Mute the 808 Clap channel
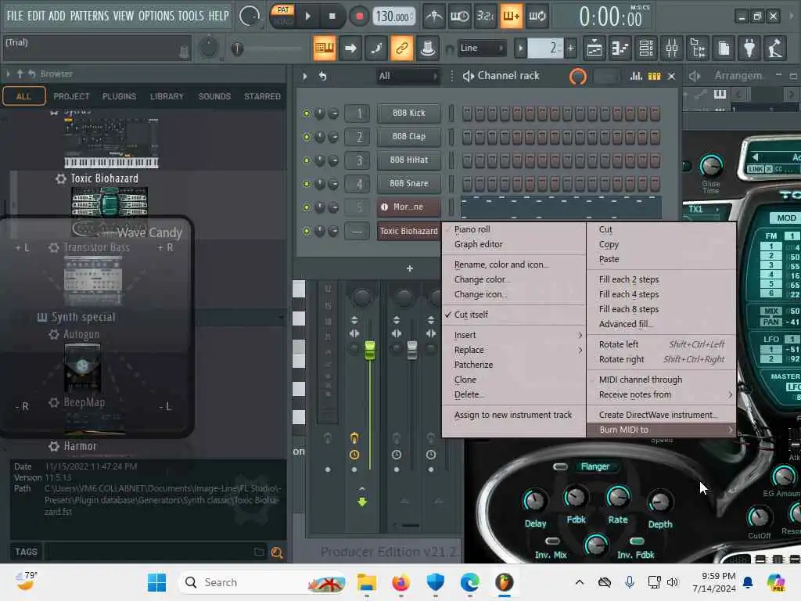Viewport: 801px width, 601px height. [x=307, y=137]
